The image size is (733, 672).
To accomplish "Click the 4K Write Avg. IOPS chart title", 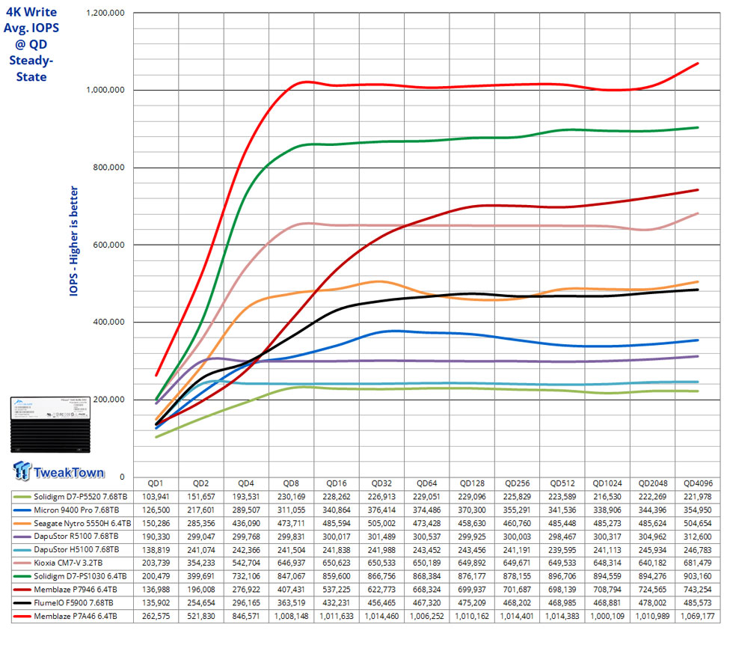I will (31, 44).
